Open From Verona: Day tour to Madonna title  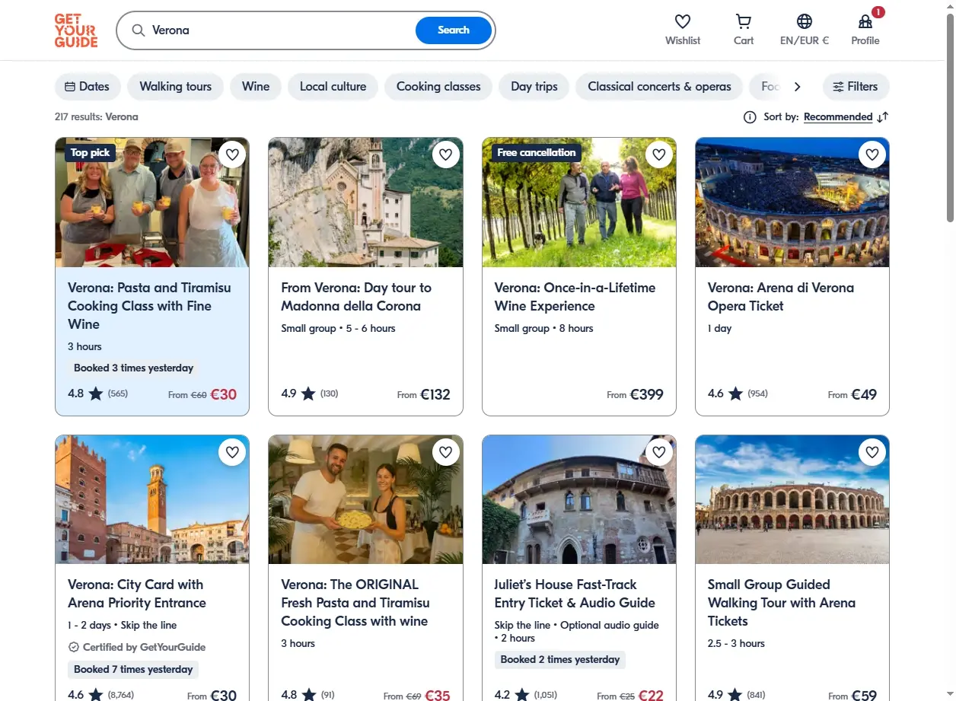pos(356,297)
